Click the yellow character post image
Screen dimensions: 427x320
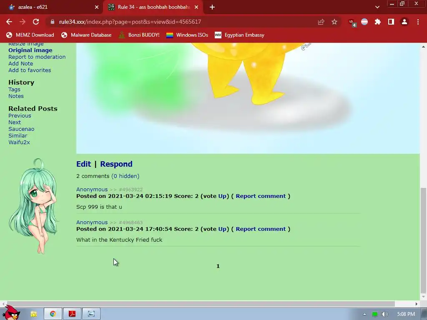248,98
